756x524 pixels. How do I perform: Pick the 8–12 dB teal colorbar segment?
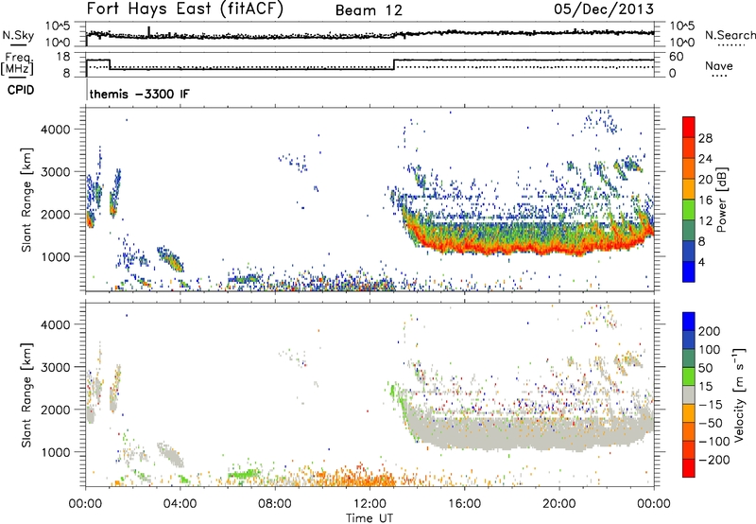click(689, 230)
